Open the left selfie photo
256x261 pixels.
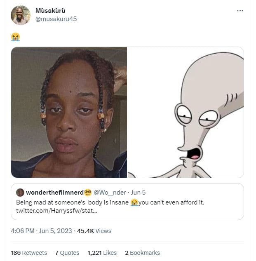tap(69, 112)
